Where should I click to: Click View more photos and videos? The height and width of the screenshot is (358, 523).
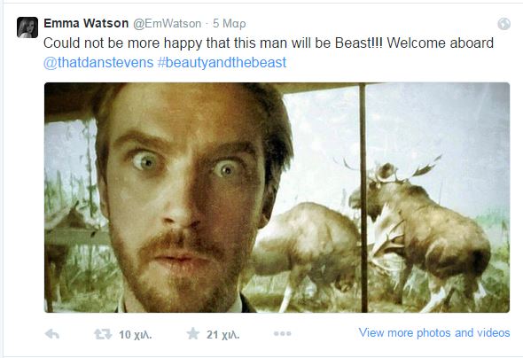(x=434, y=332)
